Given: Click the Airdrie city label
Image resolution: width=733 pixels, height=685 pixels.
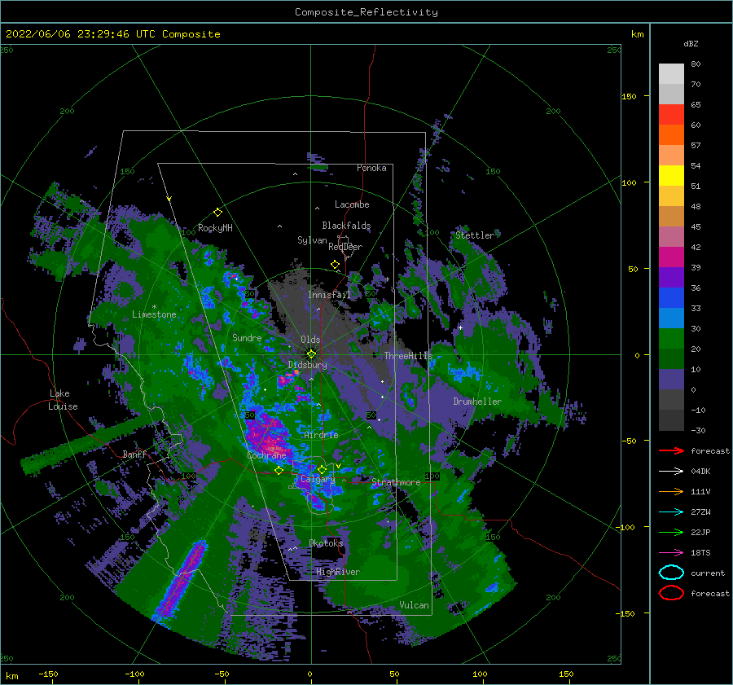Looking at the screenshot, I should tap(321, 435).
